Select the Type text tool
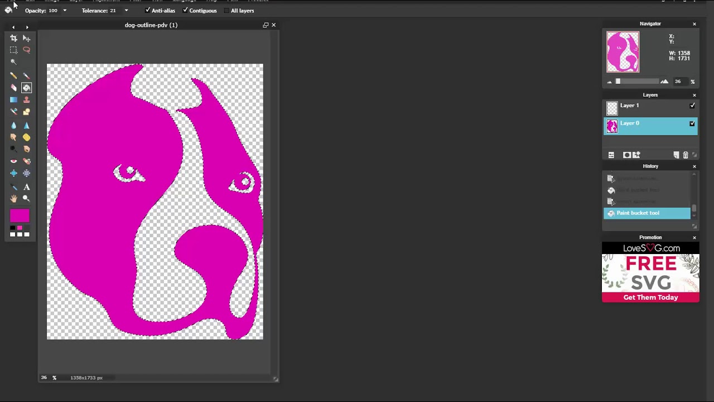 pos(26,188)
